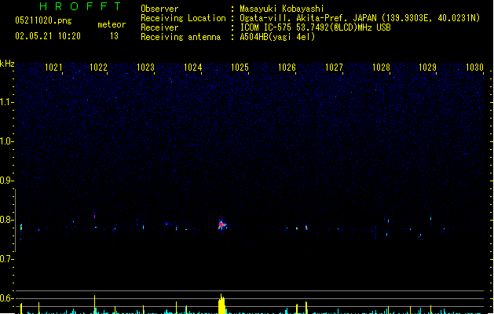The height and width of the screenshot is (314, 494).
Task: Click time marker 1021
Action: 53,68
